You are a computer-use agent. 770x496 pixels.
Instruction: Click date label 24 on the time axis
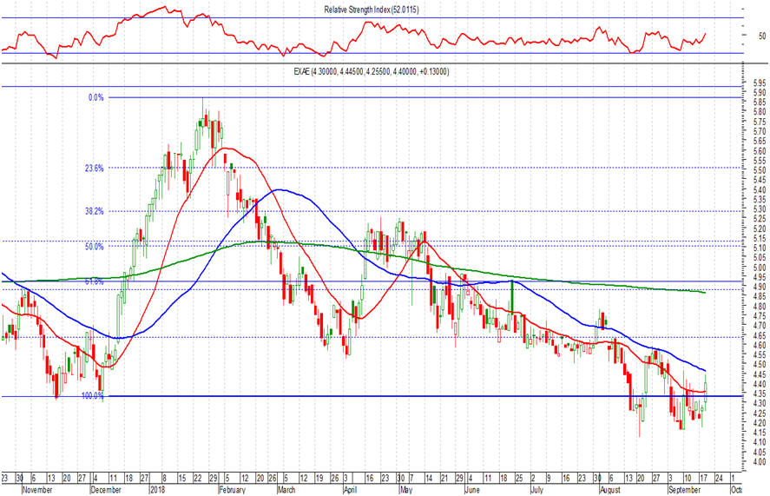coord(719,478)
